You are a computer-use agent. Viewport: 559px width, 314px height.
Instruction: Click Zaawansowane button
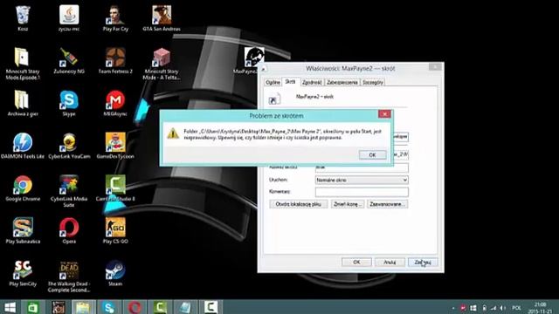pos(387,204)
